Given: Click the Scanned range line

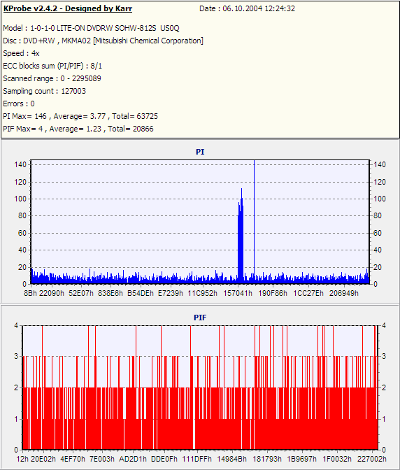Looking at the screenshot, I should pos(52,78).
